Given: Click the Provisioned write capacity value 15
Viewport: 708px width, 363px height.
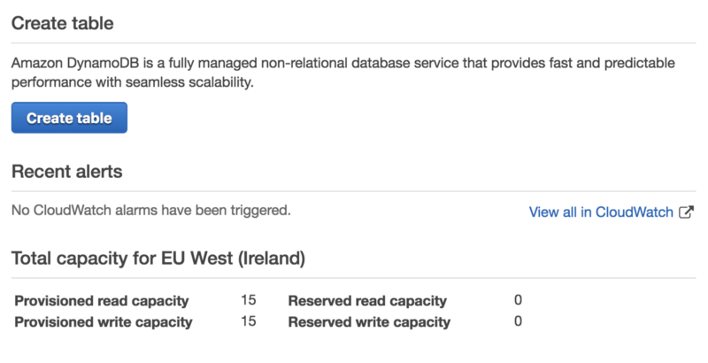Looking at the screenshot, I should coord(249,321).
